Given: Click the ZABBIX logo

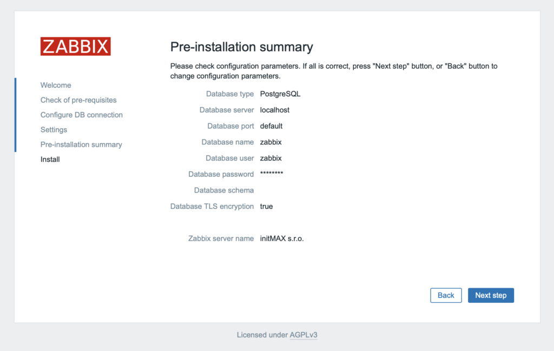Looking at the screenshot, I should point(75,47).
